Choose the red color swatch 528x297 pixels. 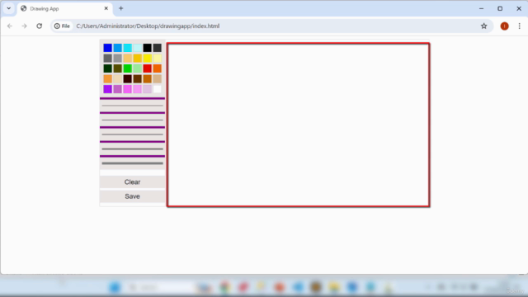pos(147,68)
